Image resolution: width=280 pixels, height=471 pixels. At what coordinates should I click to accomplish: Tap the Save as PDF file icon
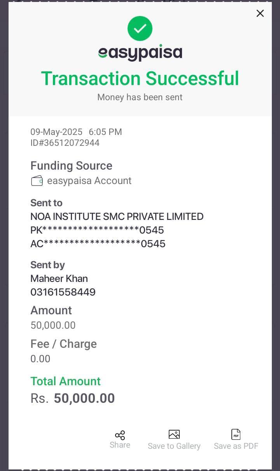click(x=236, y=434)
